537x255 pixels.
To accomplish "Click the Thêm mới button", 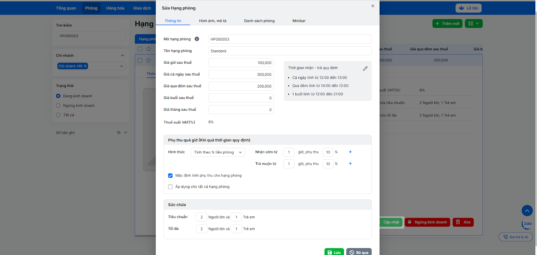I will [447, 23].
